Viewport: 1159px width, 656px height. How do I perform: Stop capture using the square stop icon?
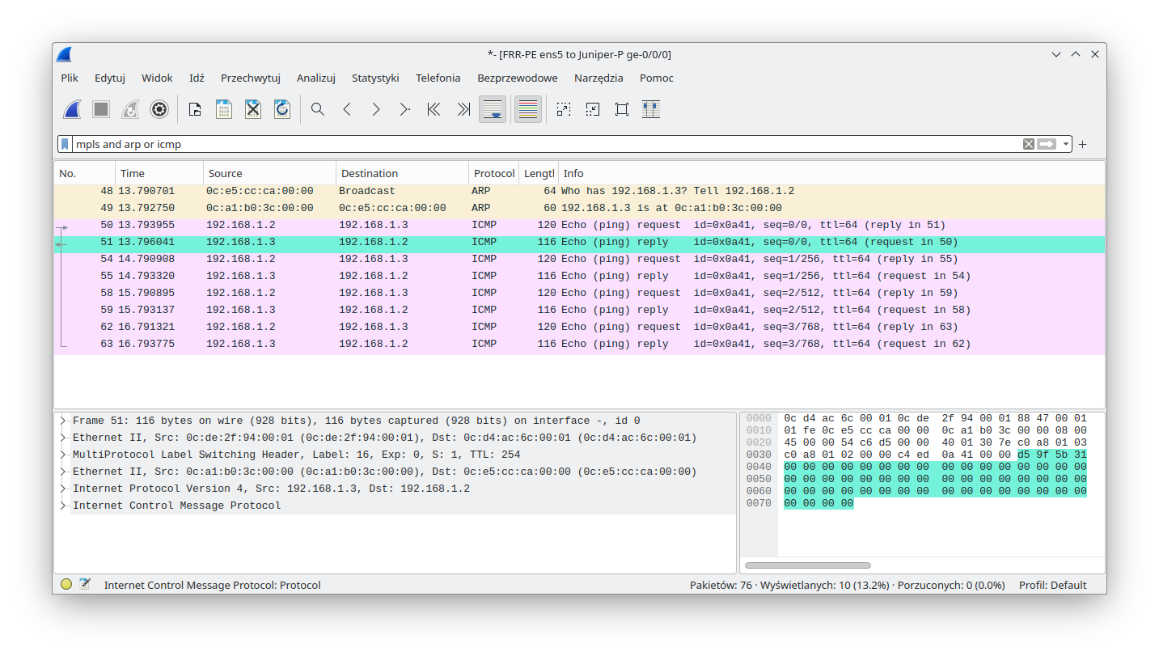(x=101, y=109)
